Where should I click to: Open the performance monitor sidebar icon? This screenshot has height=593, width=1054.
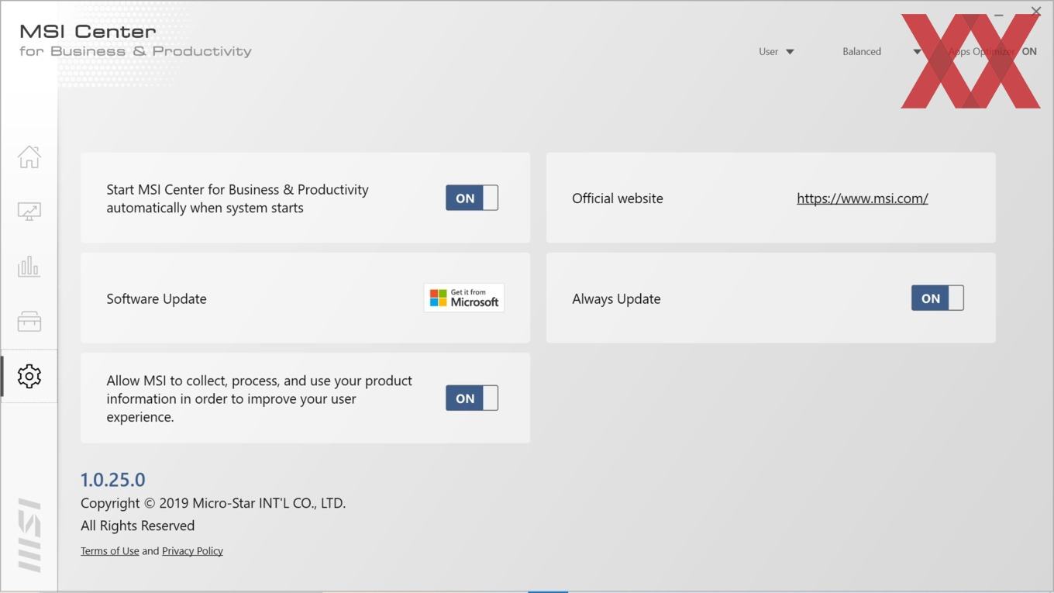(x=29, y=212)
